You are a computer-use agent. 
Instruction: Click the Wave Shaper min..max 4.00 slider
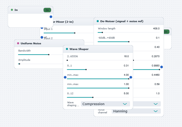coord(98,79)
